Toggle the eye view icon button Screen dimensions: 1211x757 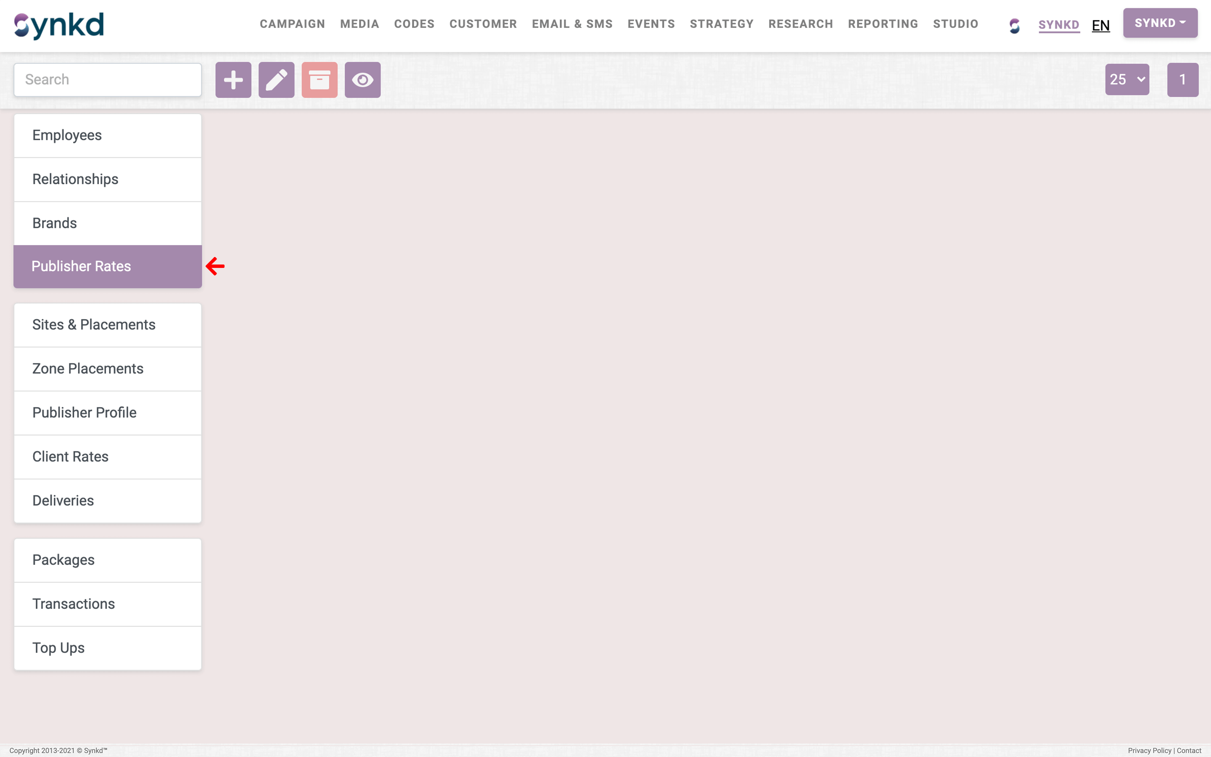362,79
